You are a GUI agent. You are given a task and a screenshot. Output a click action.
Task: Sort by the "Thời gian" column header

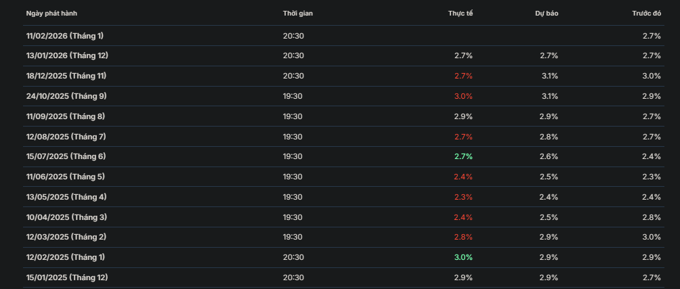click(x=298, y=14)
